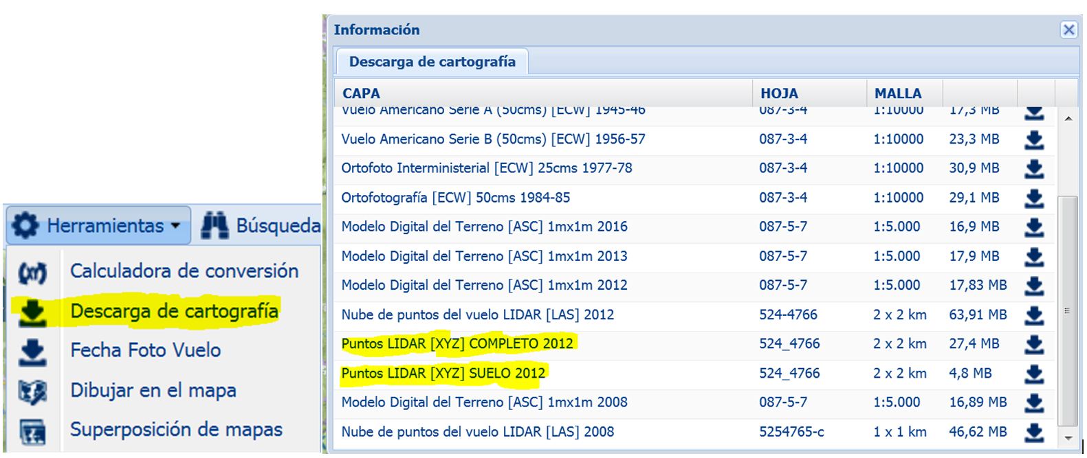Download Puntos LIDAR [XYZ] SUELO 2012 file
This screenshot has height=458, width=1087.
1033,374
